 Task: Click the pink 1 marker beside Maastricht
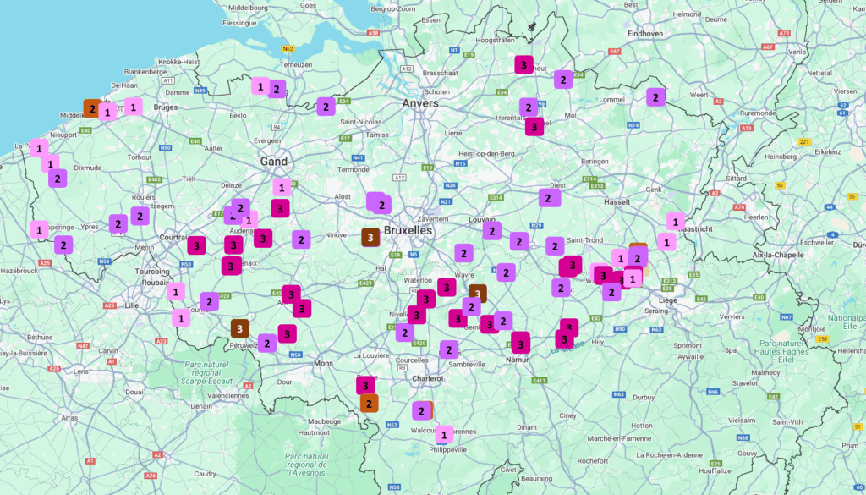coord(675,222)
